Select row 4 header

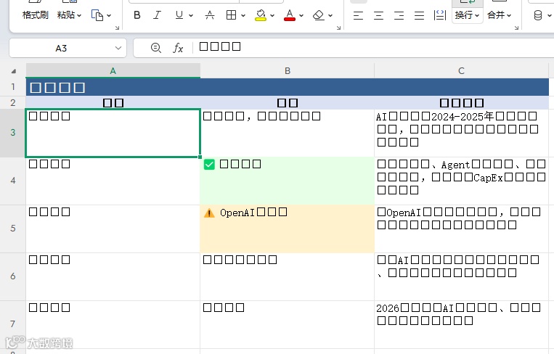[13, 181]
